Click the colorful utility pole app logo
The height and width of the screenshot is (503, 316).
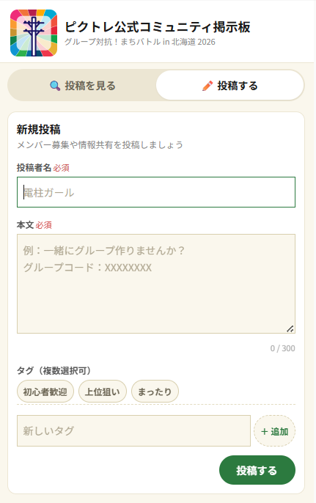tap(34, 33)
